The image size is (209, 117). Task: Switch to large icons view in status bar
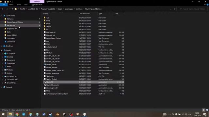click(207, 110)
